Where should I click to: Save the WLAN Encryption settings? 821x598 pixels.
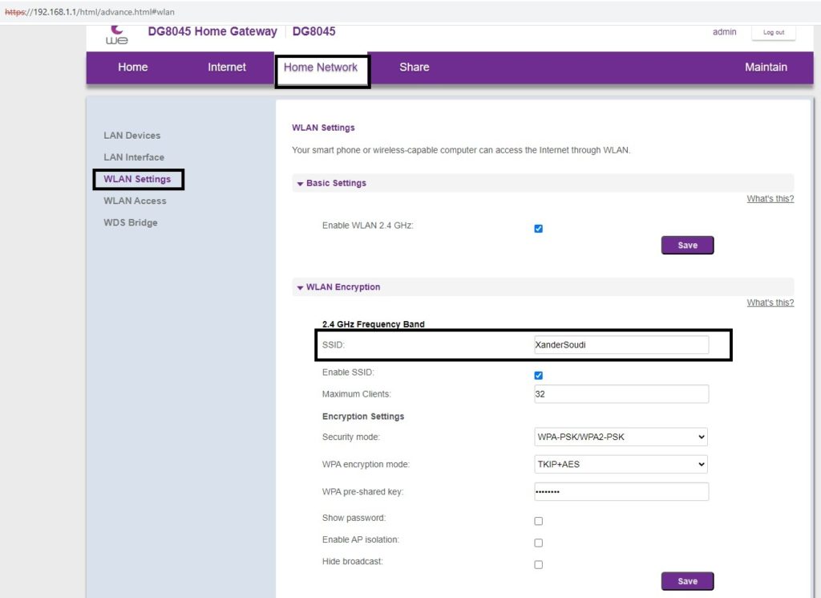pos(687,581)
